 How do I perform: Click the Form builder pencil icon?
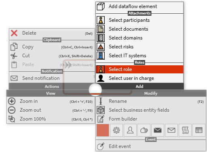coord(101,119)
